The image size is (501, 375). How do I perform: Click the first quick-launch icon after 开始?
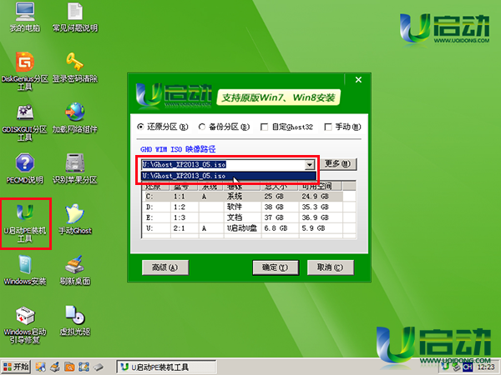[41, 367]
